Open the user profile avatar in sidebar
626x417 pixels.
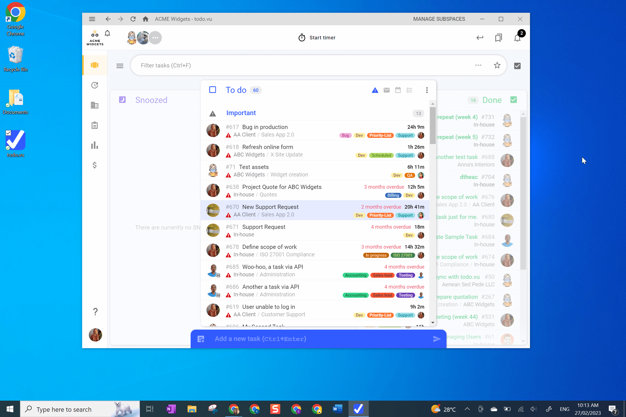[95, 335]
